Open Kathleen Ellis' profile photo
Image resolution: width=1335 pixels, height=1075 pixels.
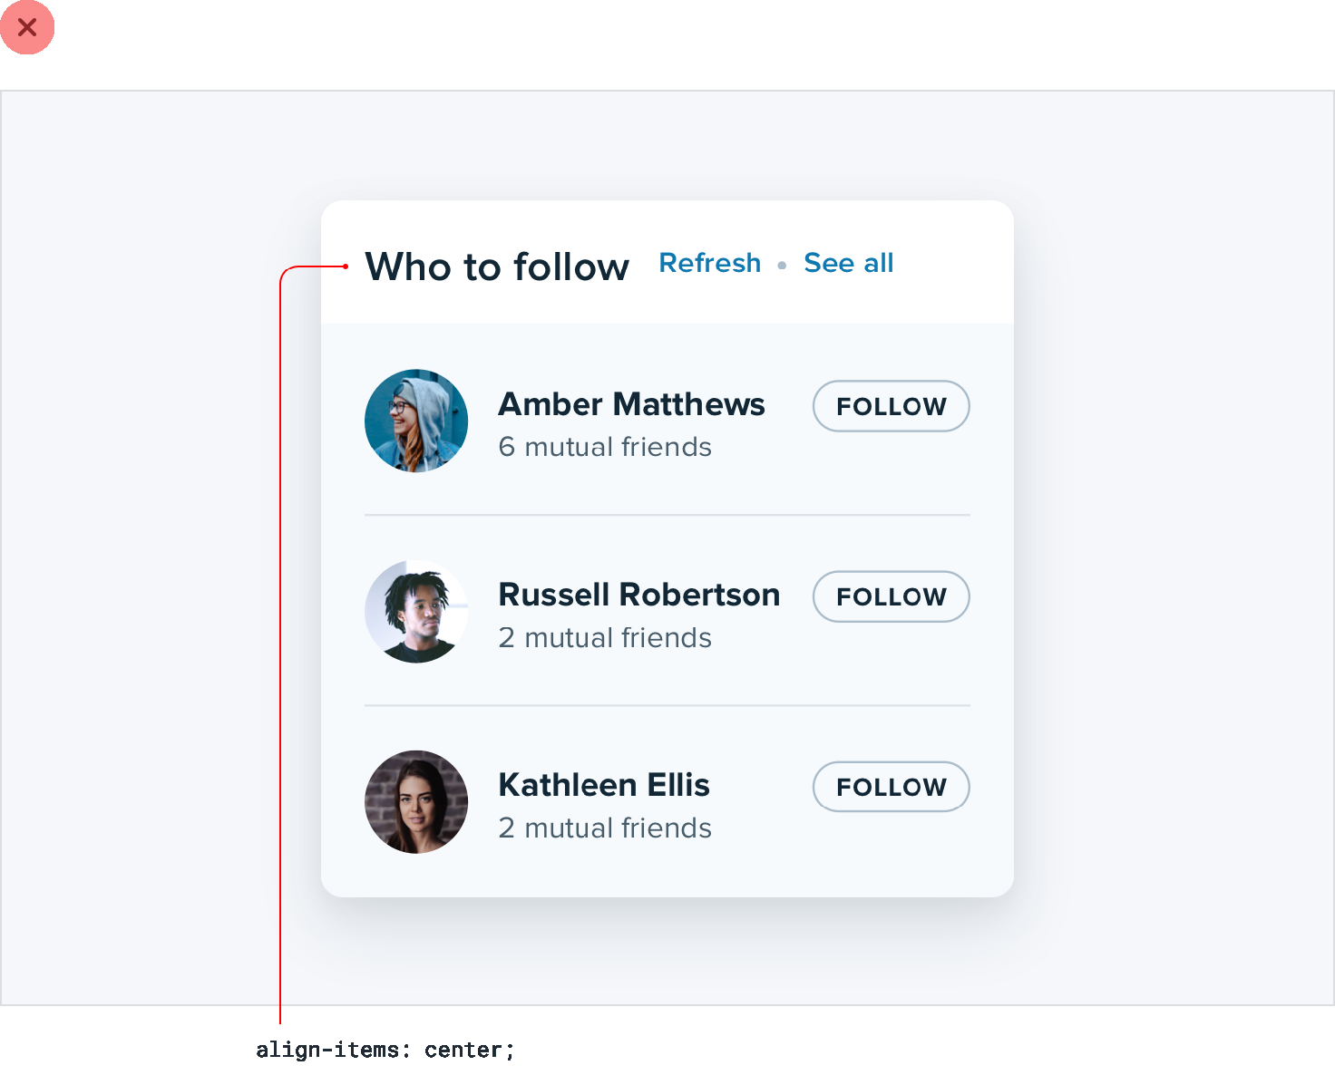pos(416,801)
